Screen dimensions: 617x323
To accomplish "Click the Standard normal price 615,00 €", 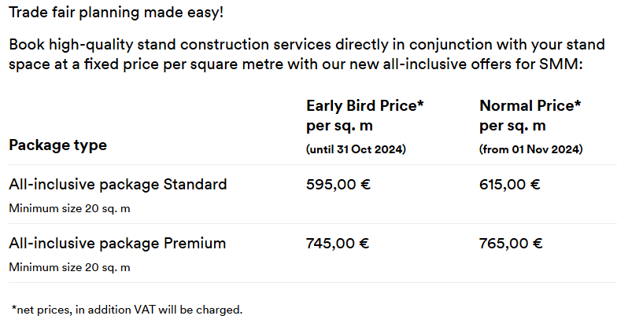I will [x=510, y=185].
